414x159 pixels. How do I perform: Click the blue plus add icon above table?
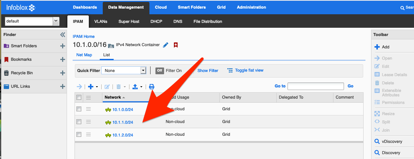tap(91, 86)
